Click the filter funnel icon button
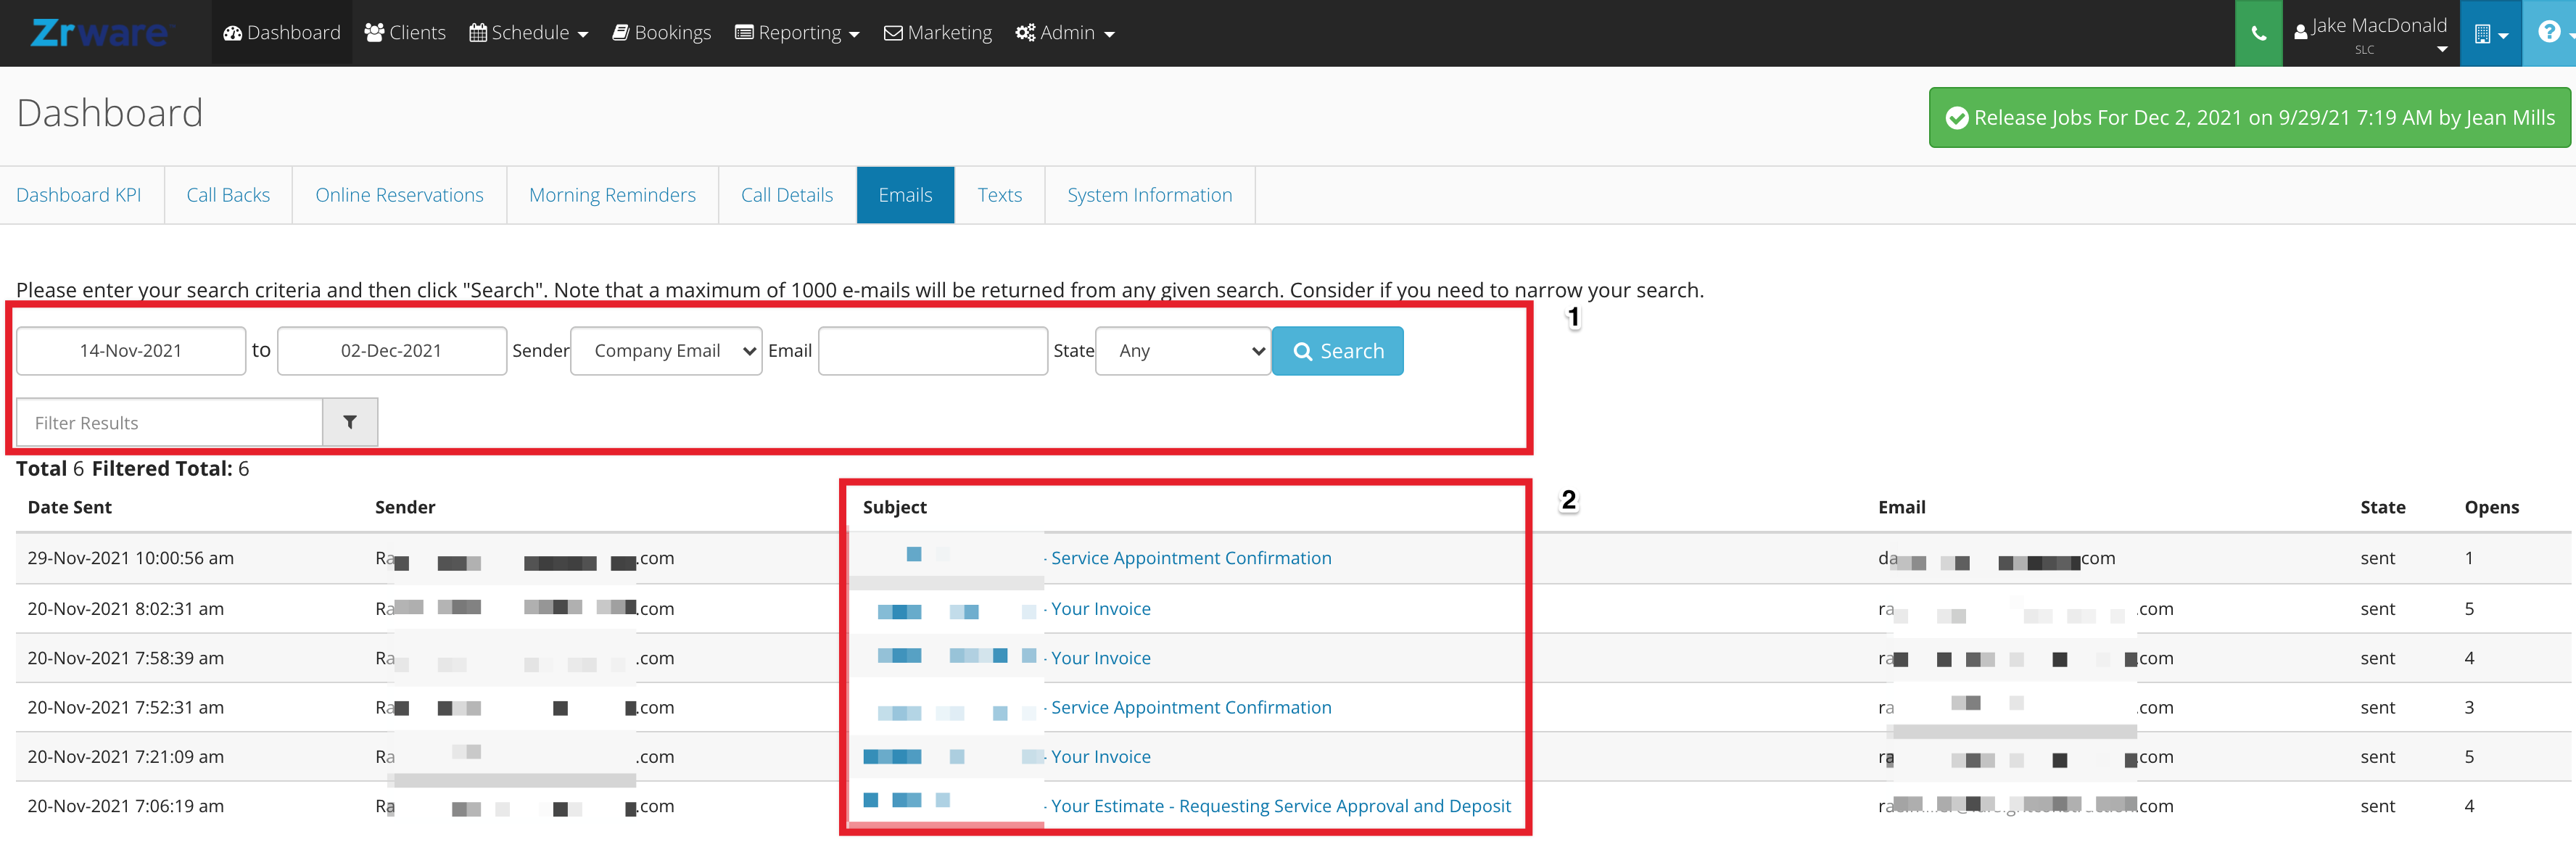 point(350,422)
